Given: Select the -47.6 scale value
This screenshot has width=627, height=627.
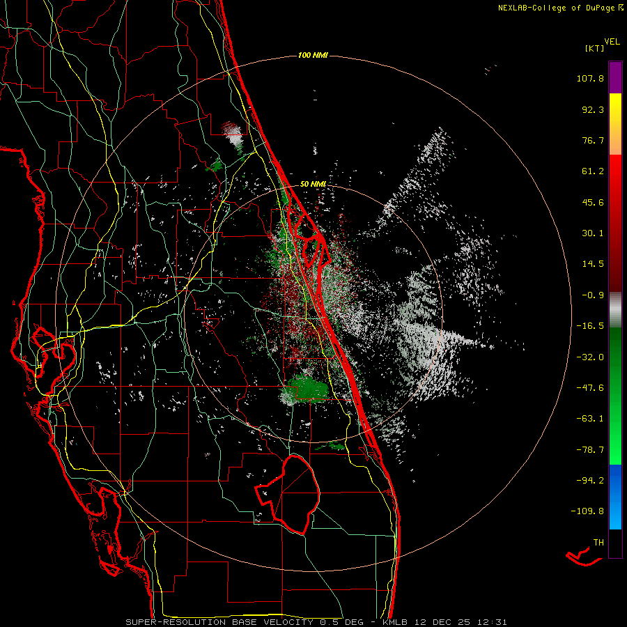Looking at the screenshot, I should (590, 388).
